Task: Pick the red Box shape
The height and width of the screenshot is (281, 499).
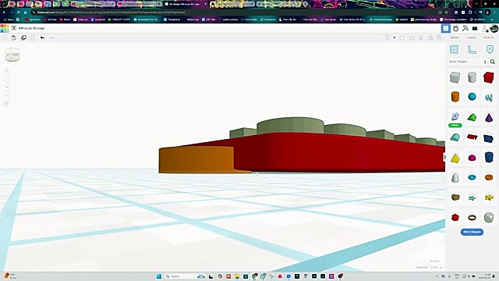Action: [x=489, y=77]
